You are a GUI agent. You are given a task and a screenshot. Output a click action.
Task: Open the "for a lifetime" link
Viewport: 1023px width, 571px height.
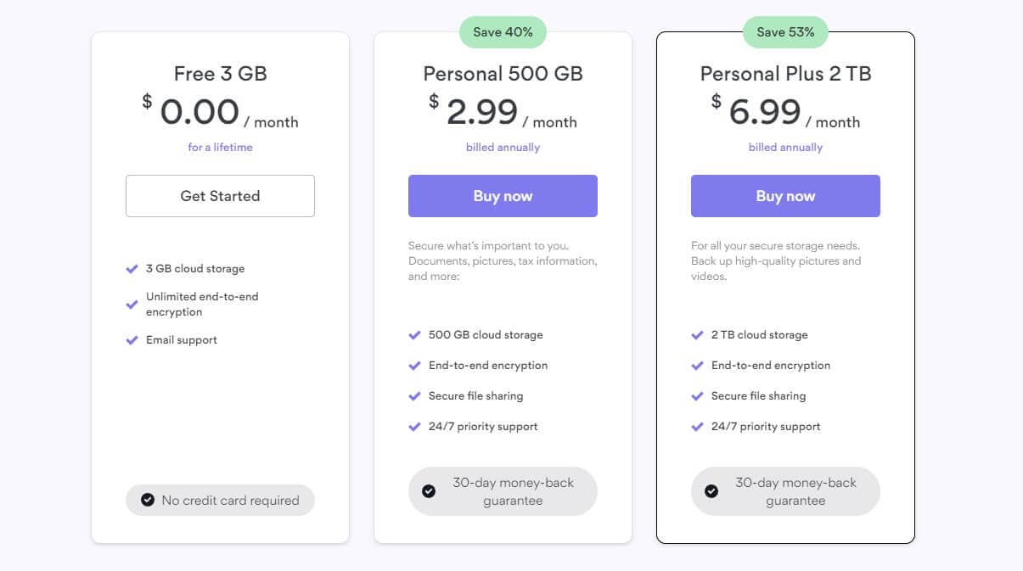tap(220, 147)
